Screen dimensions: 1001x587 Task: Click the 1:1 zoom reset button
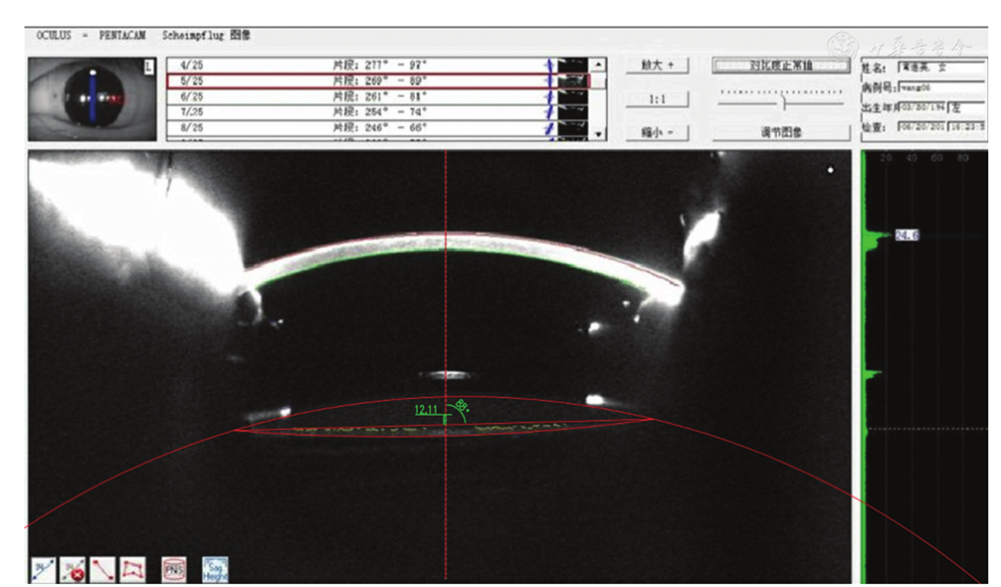[658, 99]
